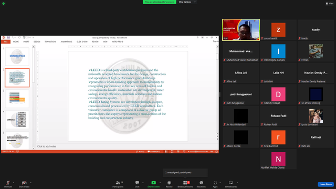This screenshot has width=336, height=189.
Task: Select Nurifah Malida Chania's participant tile
Action: click(x=278, y=159)
